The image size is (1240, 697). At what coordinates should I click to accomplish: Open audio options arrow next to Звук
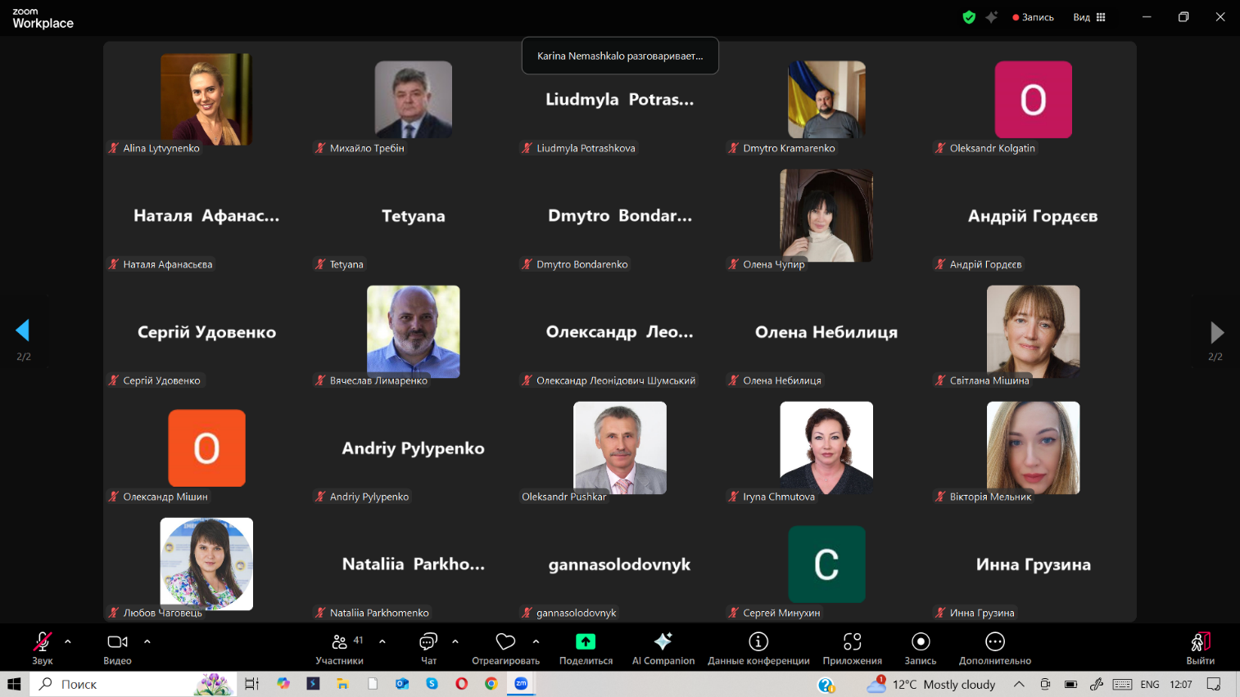pyautogui.click(x=68, y=641)
